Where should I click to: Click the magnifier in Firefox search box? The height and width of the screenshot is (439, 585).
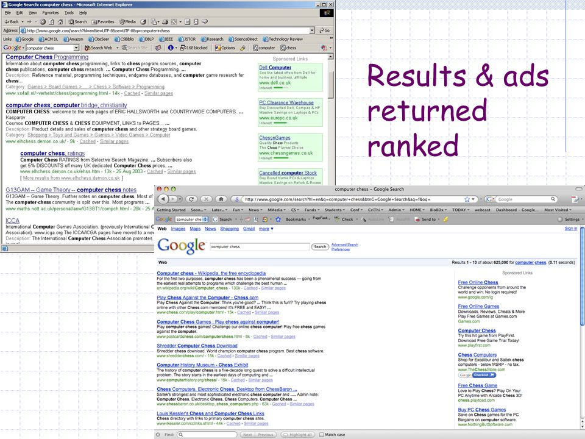[553, 199]
